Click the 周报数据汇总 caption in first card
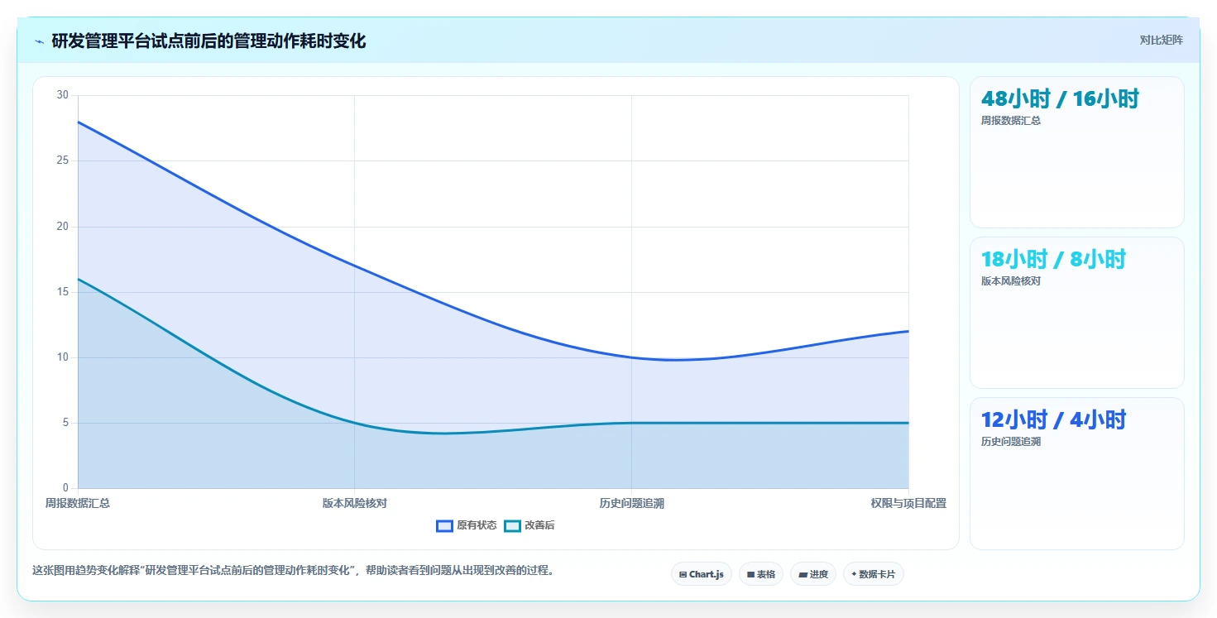This screenshot has width=1217, height=618. 1011,121
